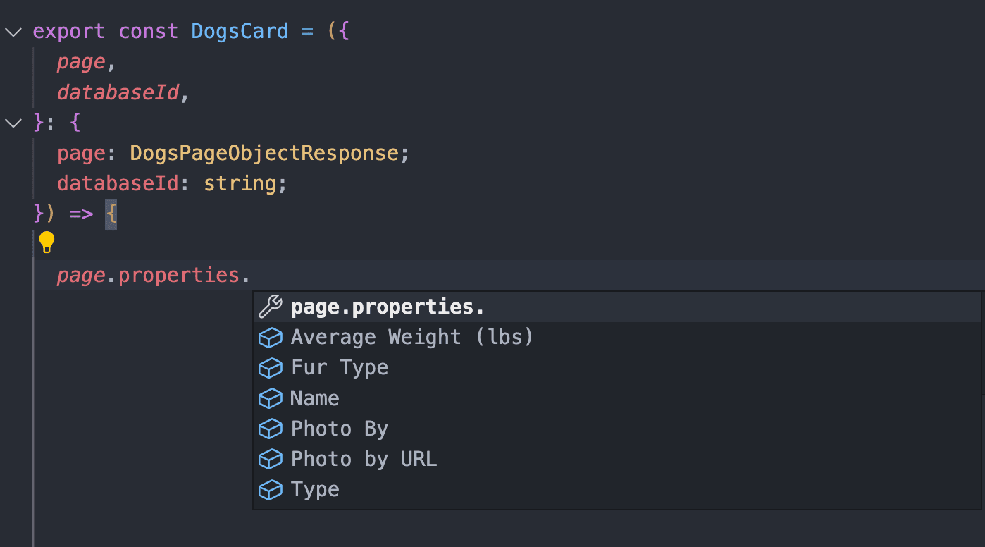Select the page.properties. suggestion entry
This screenshot has height=547, width=985.
388,307
